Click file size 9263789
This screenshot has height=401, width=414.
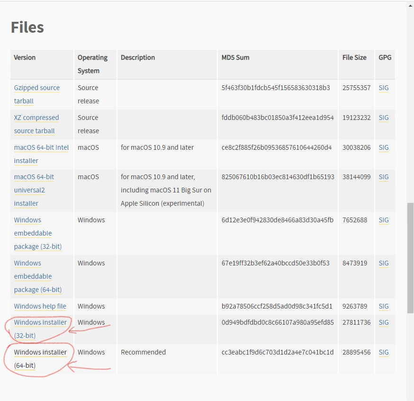355,306
